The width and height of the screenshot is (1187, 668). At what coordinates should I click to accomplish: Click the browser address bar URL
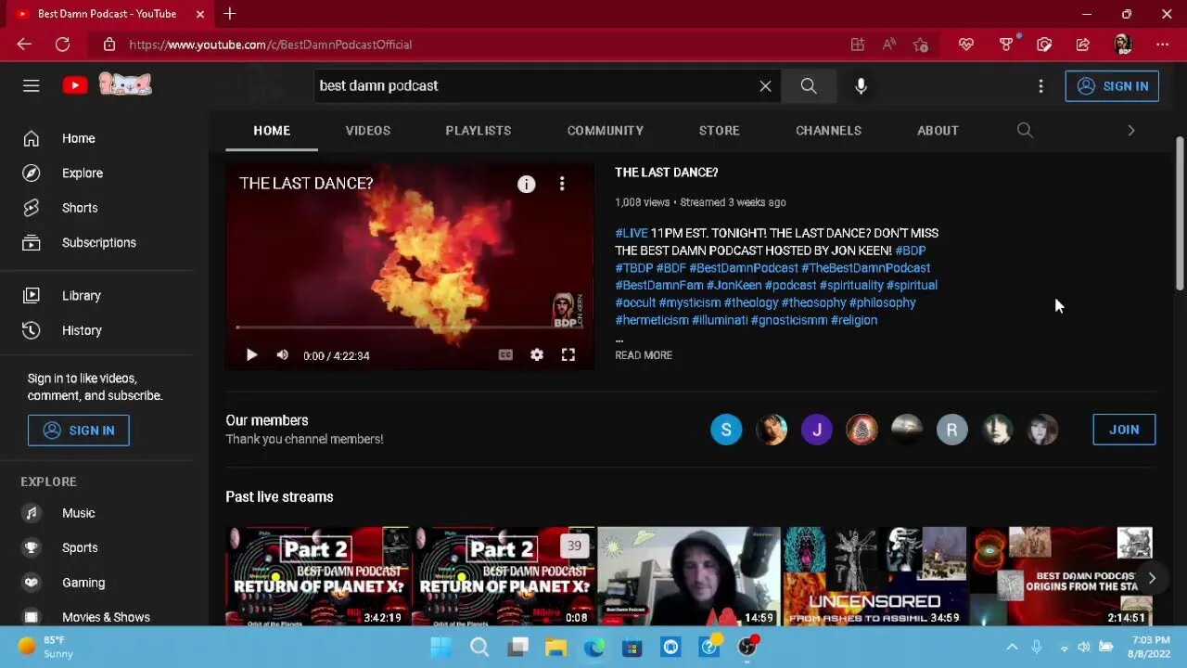[x=271, y=45]
